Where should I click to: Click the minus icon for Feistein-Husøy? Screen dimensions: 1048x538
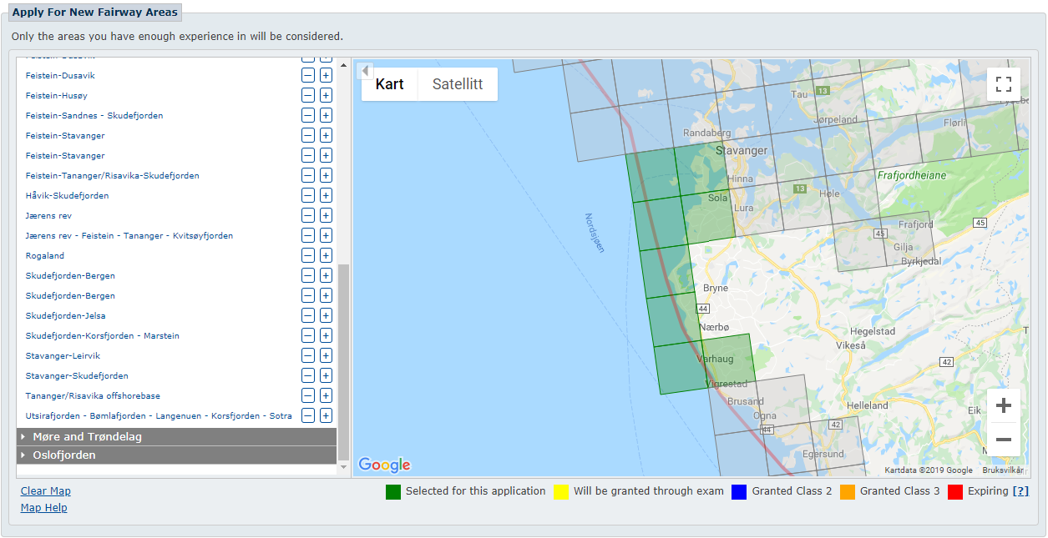[308, 95]
